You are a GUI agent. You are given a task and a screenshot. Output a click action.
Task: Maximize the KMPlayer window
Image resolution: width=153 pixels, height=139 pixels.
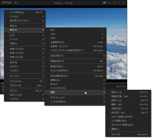(114, 3)
